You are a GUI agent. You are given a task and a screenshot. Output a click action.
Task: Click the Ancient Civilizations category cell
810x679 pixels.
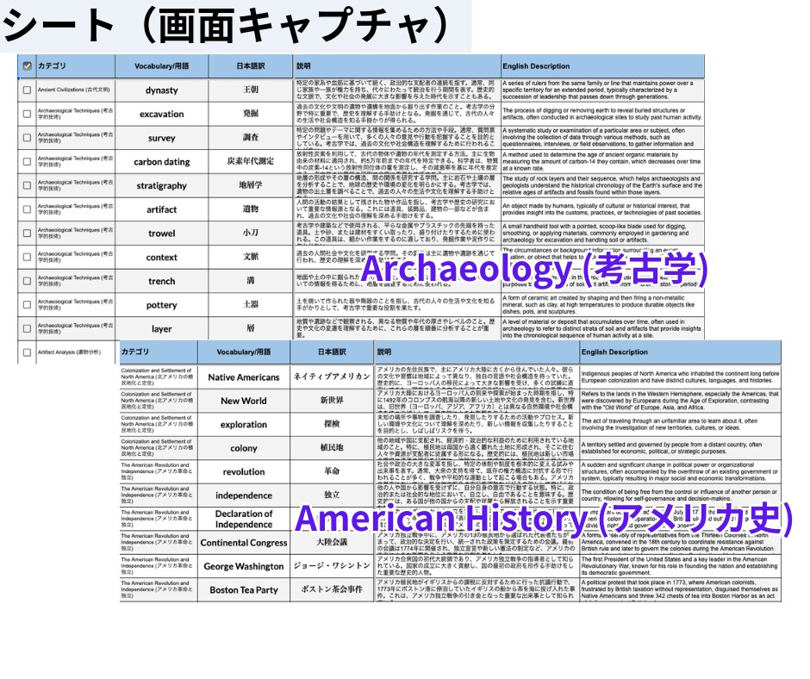tap(76, 90)
